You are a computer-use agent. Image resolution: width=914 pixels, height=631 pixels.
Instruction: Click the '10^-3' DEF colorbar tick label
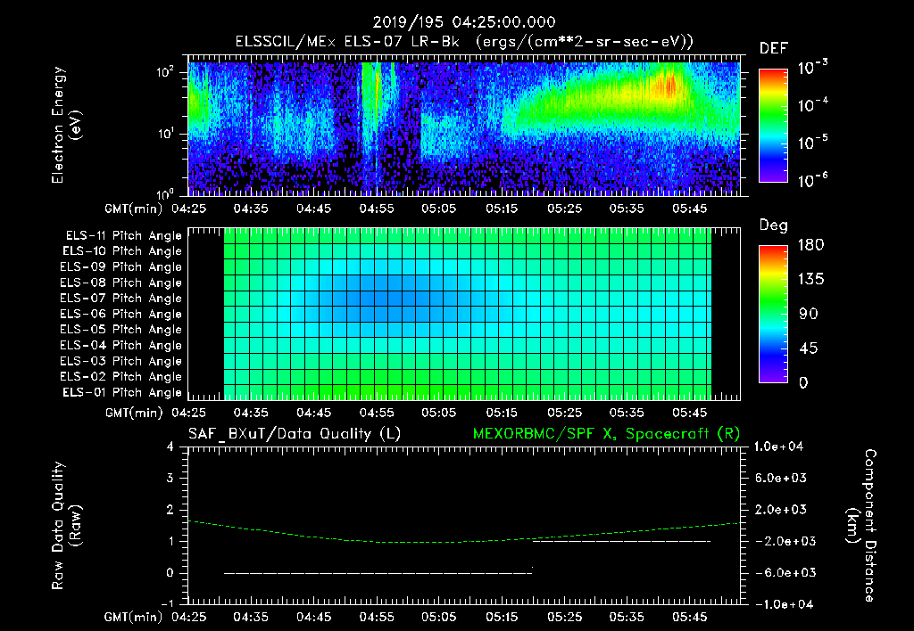coord(812,68)
